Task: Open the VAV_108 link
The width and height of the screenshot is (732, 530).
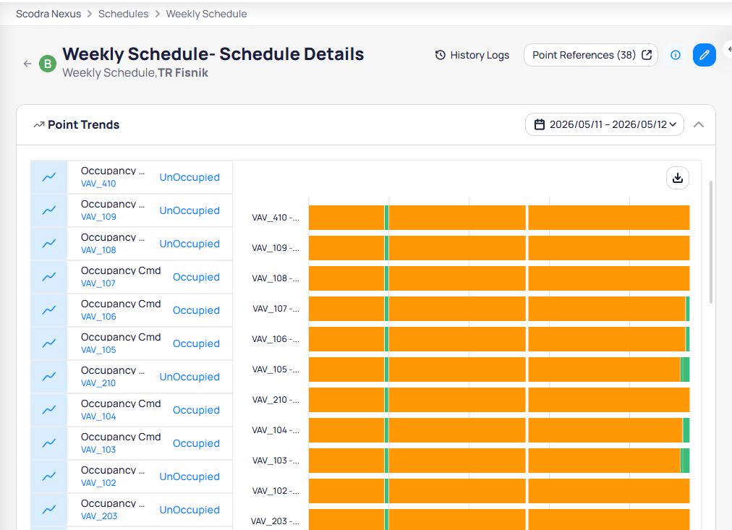Action: [x=98, y=250]
